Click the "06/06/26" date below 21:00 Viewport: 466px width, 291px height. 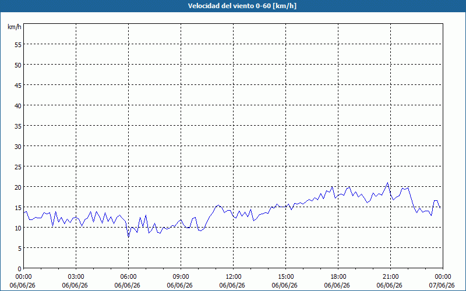pos(389,285)
